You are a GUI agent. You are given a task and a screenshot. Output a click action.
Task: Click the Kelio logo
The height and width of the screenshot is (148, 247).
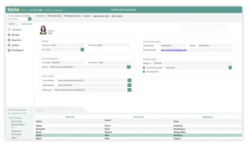pyautogui.click(x=13, y=10)
